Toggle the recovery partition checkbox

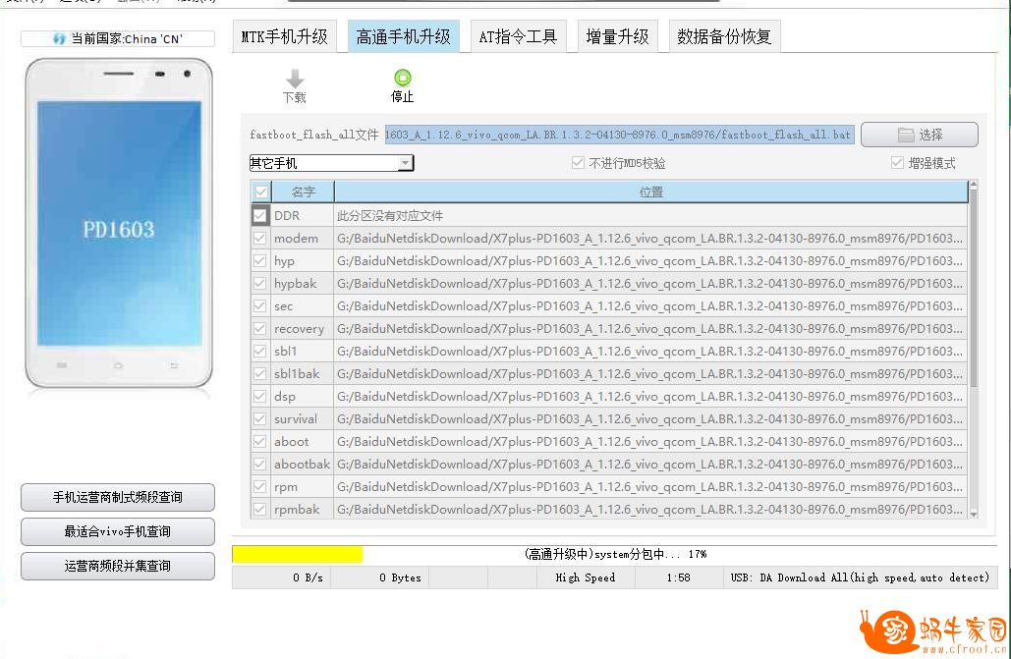point(259,328)
